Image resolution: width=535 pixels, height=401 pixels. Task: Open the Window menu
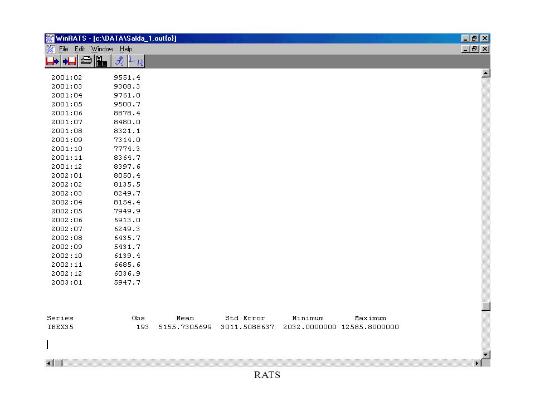[102, 49]
